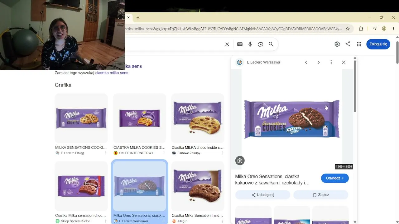Viewport: 399px width, 224px height.
Task: Open the Chrome profile avatar
Action: tap(384, 29)
